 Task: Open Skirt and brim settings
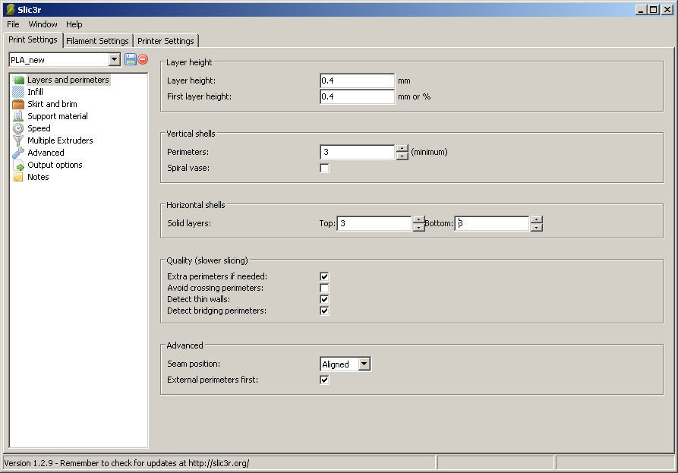pyautogui.click(x=52, y=104)
